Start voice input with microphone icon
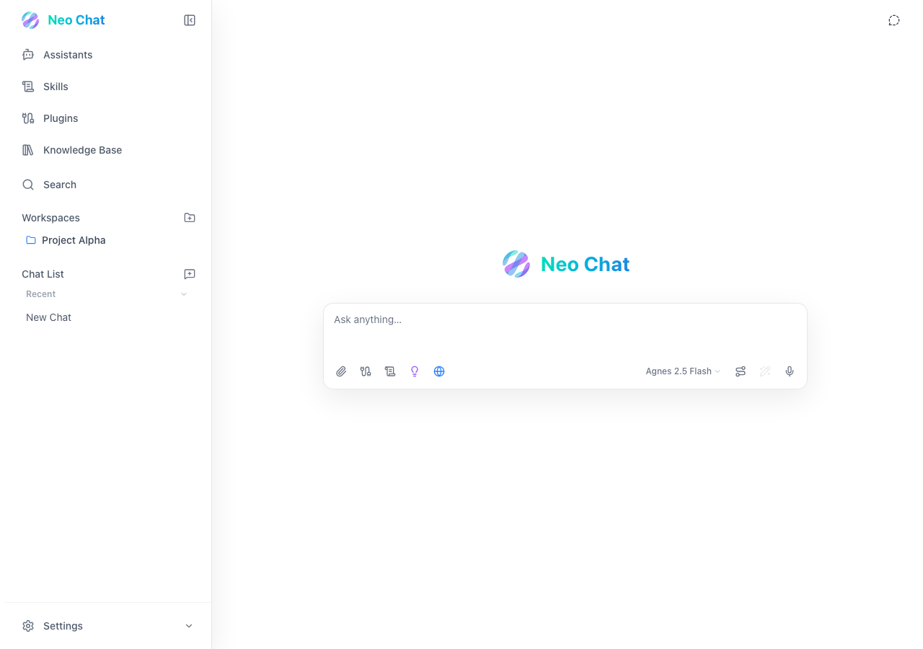 tap(790, 371)
